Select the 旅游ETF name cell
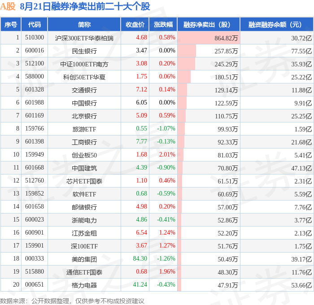 click(x=84, y=129)
